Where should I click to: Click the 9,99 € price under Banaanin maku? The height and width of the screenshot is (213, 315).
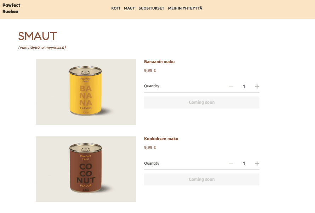[150, 71]
